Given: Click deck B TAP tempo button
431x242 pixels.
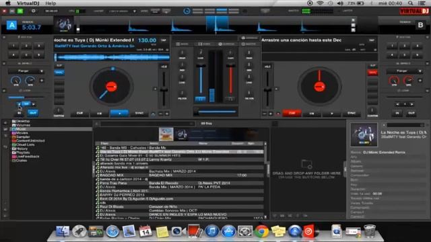Looking at the screenshot, I should [x=372, y=40].
